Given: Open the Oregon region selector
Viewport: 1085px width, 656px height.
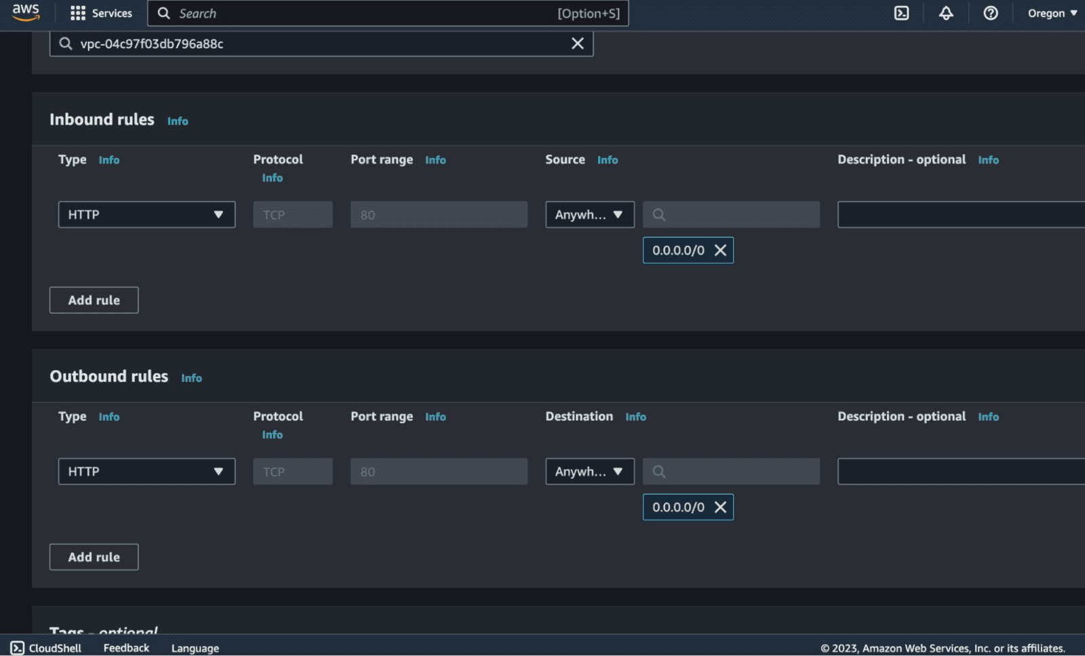Looking at the screenshot, I should pos(1050,13).
